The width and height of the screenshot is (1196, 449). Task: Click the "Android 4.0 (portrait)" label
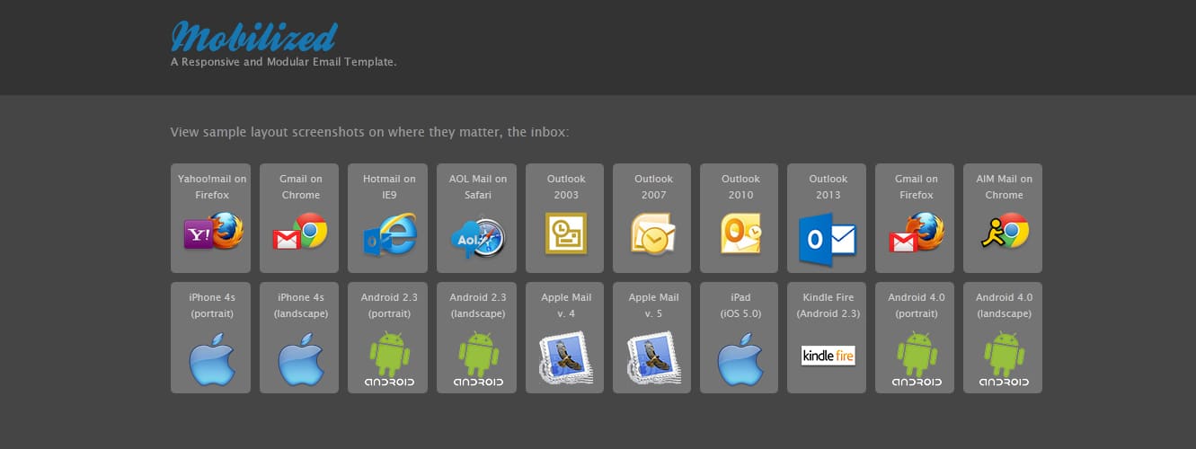click(x=916, y=305)
